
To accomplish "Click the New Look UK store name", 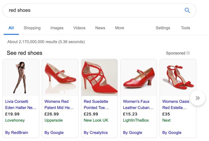I will coord(96,120).
